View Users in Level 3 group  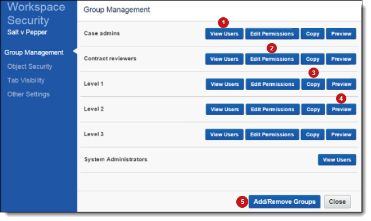click(224, 135)
